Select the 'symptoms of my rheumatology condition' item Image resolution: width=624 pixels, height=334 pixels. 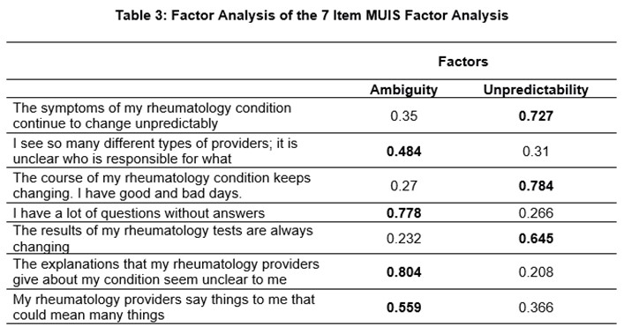pos(152,115)
